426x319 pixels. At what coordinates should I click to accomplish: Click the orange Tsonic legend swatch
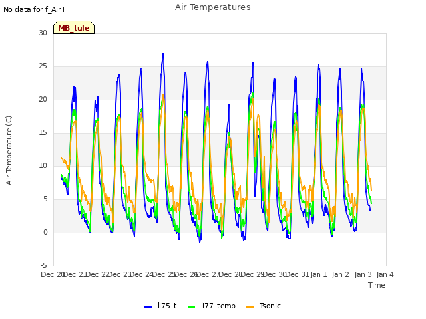tap(250, 307)
